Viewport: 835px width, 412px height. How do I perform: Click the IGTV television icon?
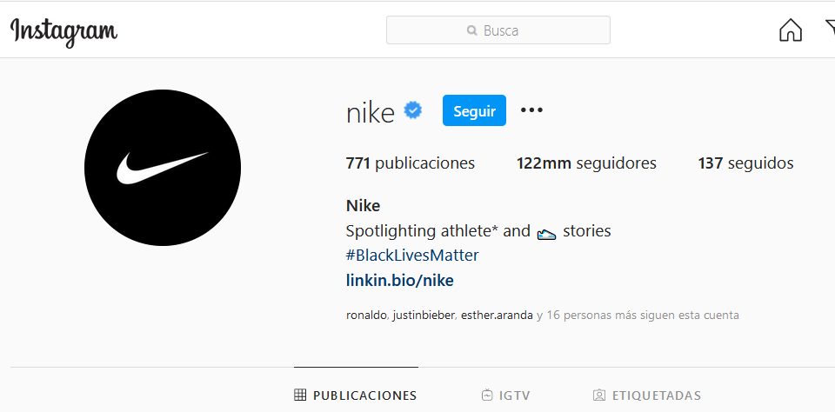pos(487,395)
